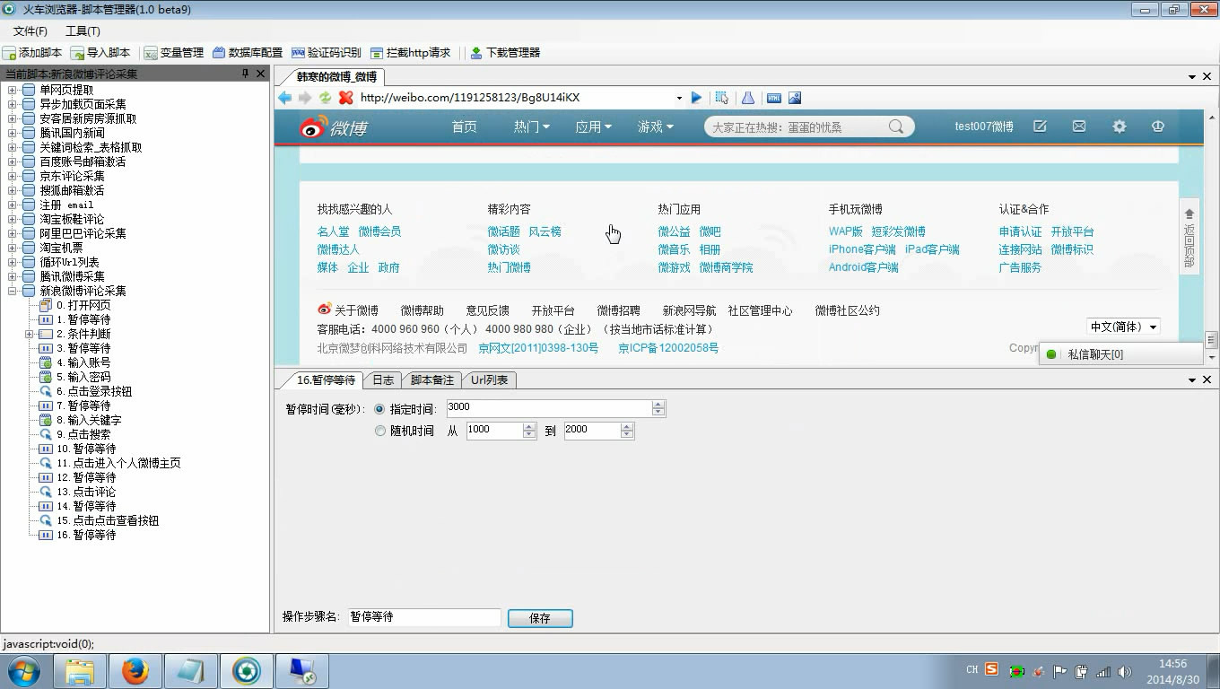This screenshot has width=1220, height=689.
Task: Click the HTML source icon in browser toolbar
Action: 773,98
